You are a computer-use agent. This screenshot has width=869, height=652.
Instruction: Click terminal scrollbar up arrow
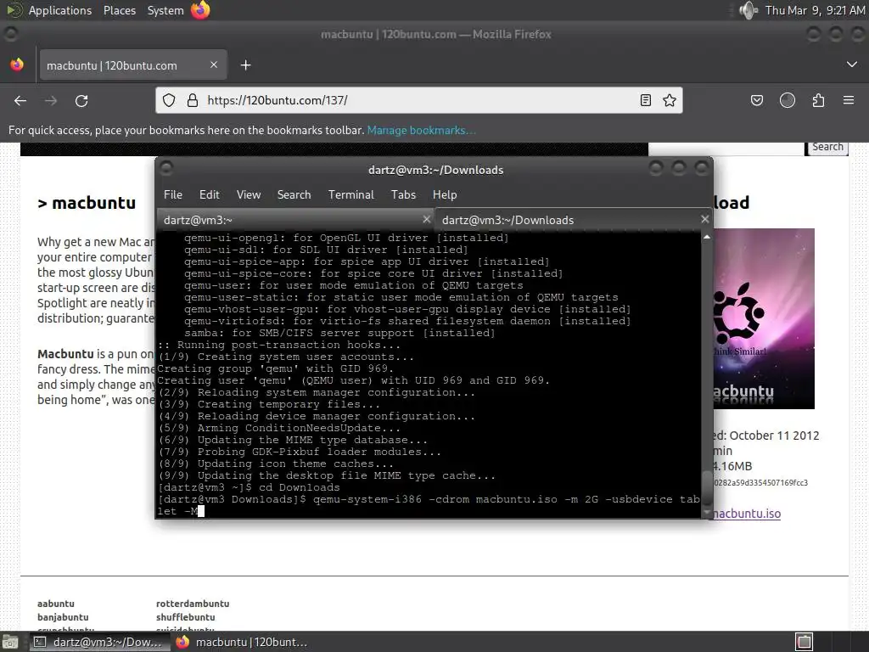point(707,238)
